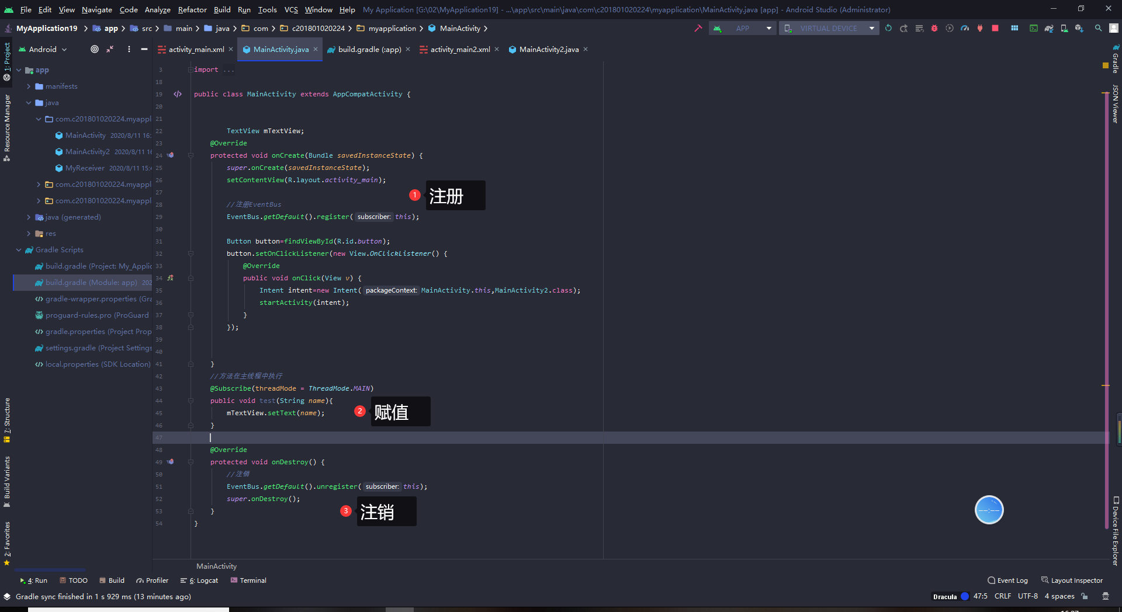This screenshot has width=1122, height=612.
Task: Open the Profiler tool window
Action: tap(153, 580)
